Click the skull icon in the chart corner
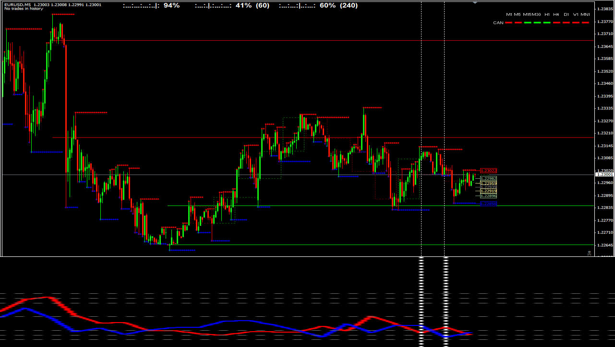This screenshot has width=615, height=347. click(589, 253)
